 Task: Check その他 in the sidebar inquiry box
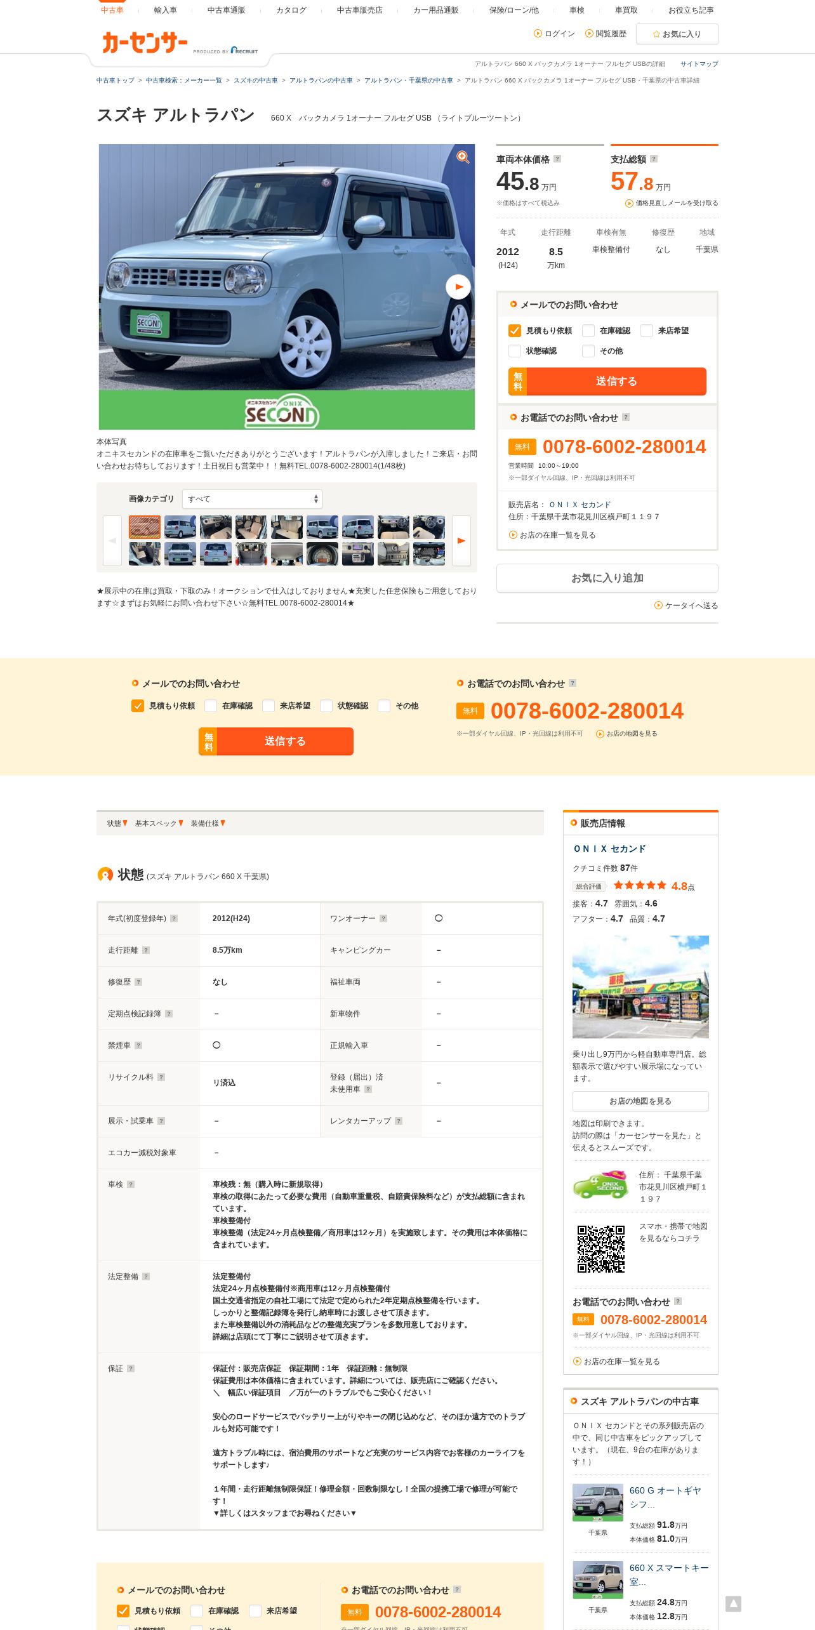pyautogui.click(x=588, y=351)
